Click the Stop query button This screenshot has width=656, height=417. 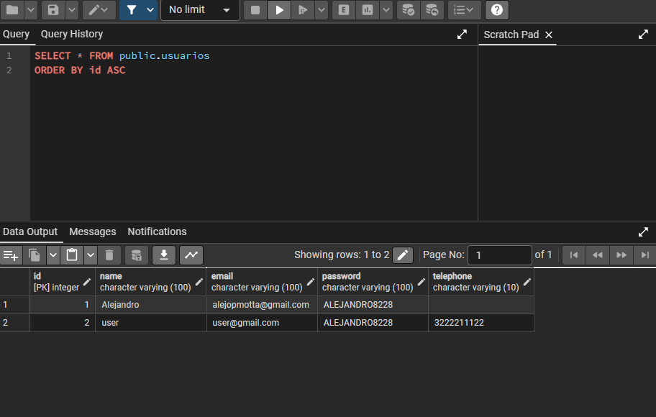[255, 10]
